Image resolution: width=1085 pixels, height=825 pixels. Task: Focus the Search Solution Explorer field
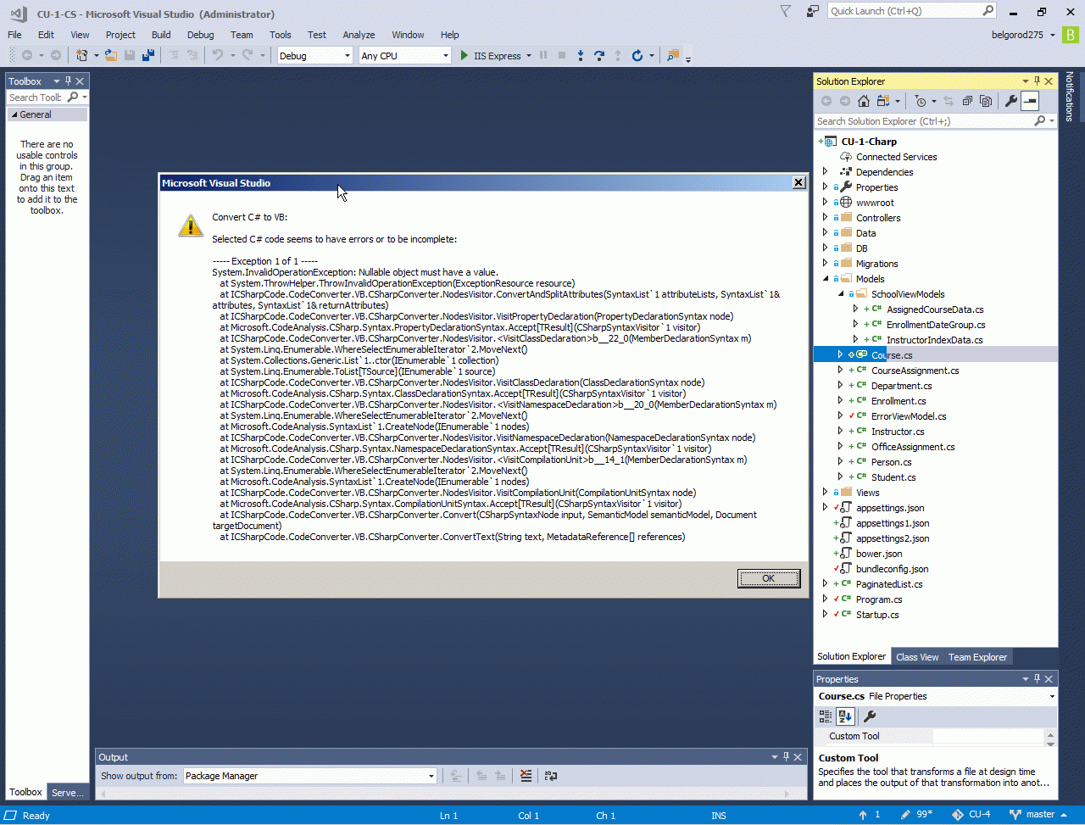coord(924,121)
